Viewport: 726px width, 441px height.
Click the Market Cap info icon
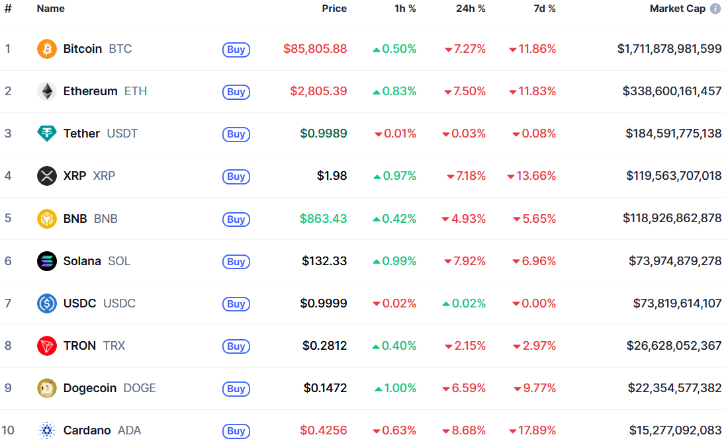point(715,9)
